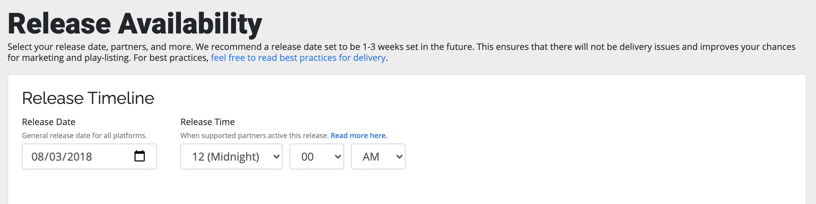Click the Release Timeline heading
816x204 pixels.
[88, 98]
